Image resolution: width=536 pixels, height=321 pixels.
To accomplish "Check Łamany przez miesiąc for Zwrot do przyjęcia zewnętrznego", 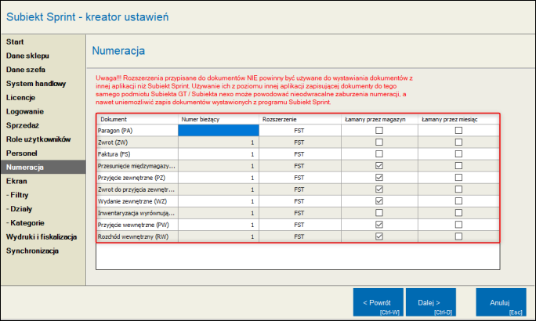I will (458, 189).
